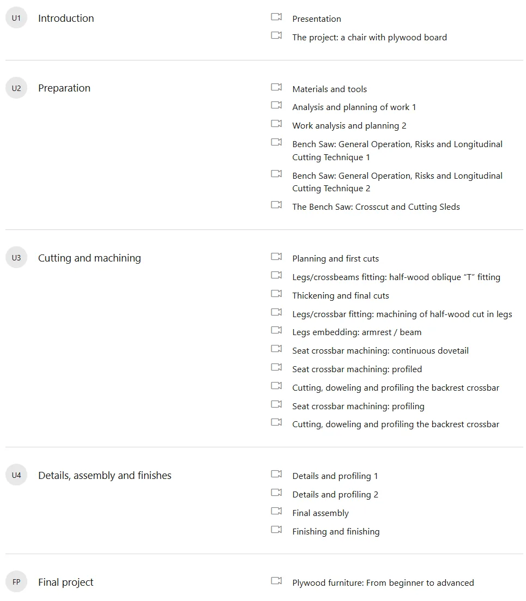
Task: Click video icon for Details and profiling 1
Action: click(x=276, y=473)
